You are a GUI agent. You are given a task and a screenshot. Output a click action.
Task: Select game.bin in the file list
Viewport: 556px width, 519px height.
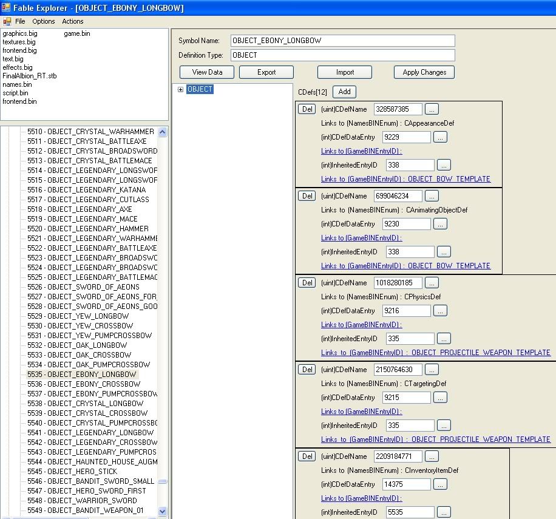pyautogui.click(x=77, y=33)
